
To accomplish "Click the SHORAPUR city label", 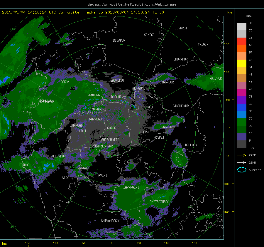I will [x=180, y=59].
